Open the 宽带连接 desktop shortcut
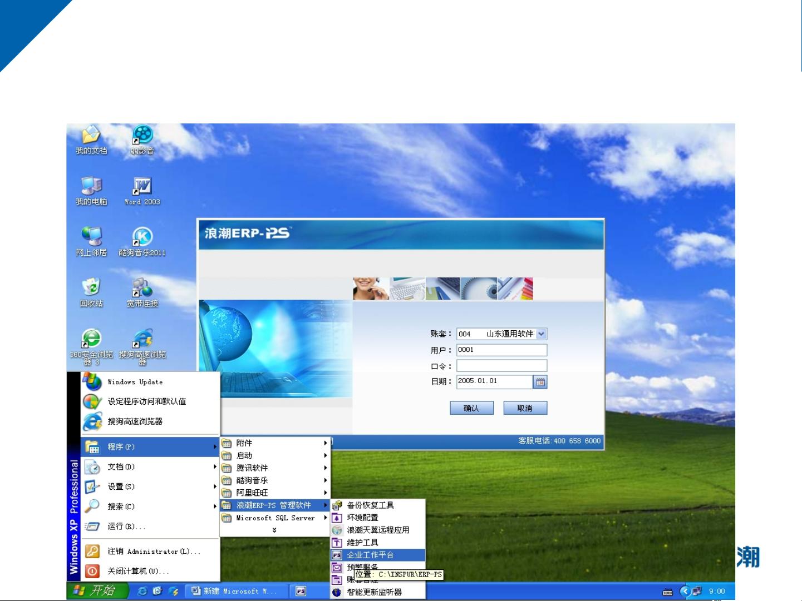 (x=142, y=292)
